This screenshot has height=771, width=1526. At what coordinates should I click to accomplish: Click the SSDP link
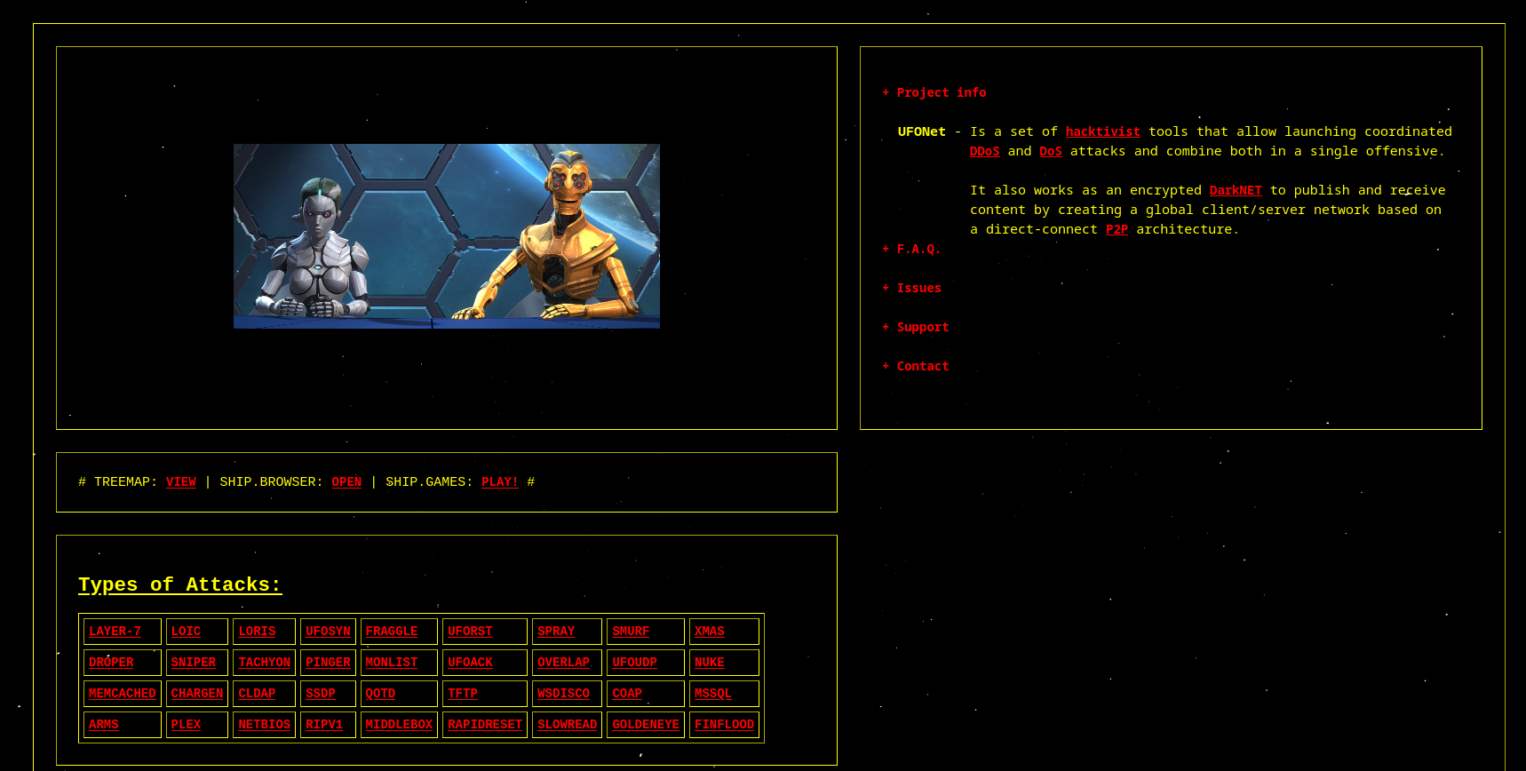(x=321, y=694)
